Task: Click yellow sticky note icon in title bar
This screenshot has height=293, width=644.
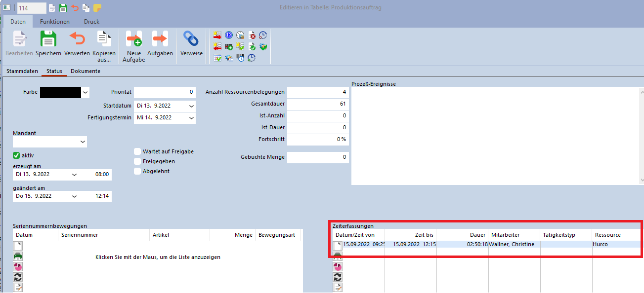Action: coord(97,8)
